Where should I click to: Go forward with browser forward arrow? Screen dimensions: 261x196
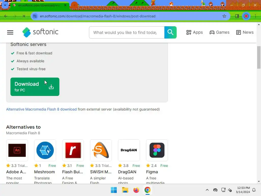click(15, 16)
